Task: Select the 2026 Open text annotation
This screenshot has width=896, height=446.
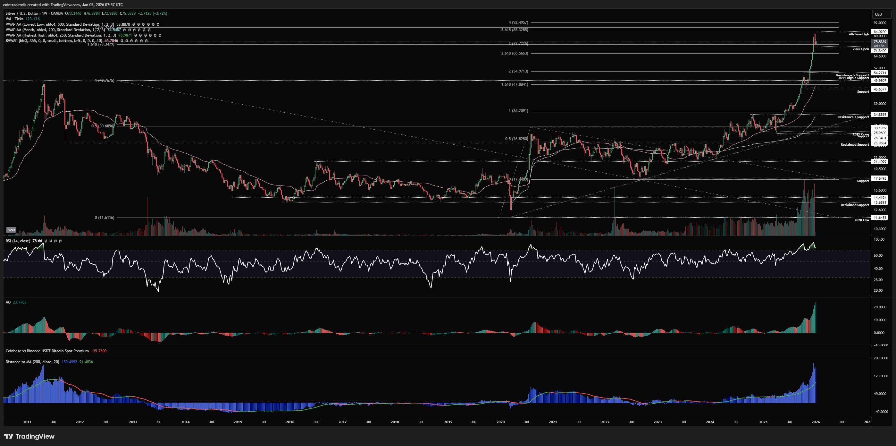Action: pos(860,49)
